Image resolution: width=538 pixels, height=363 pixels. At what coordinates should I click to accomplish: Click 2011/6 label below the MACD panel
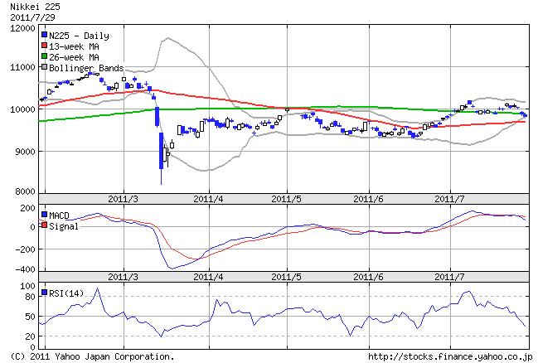click(367, 277)
